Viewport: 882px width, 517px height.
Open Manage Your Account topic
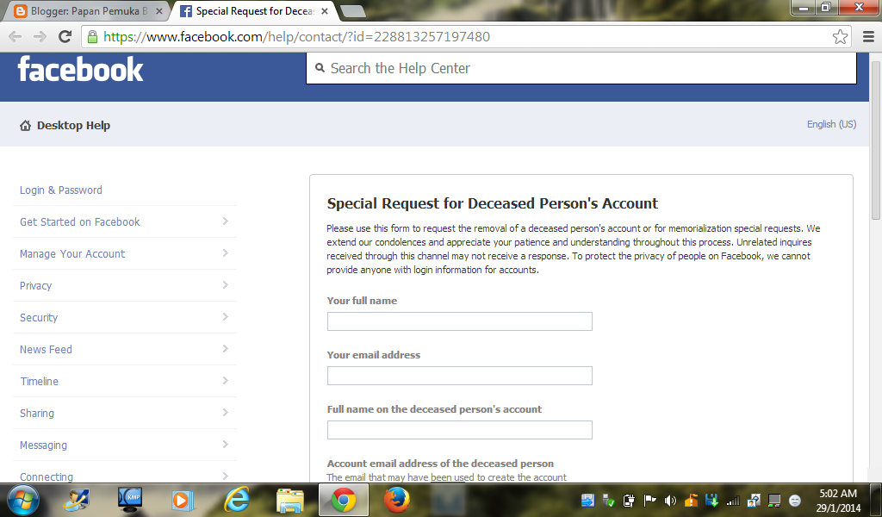coord(72,254)
